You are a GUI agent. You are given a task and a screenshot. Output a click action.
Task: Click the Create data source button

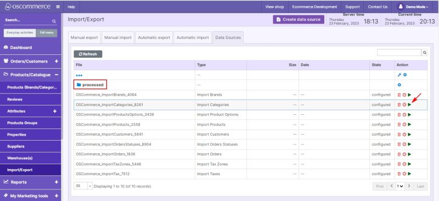point(299,20)
